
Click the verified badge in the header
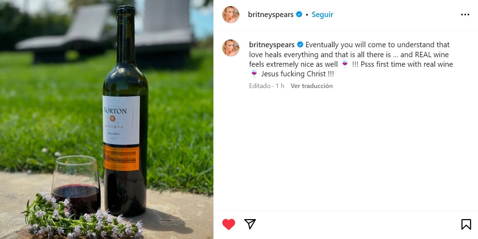pos(299,15)
